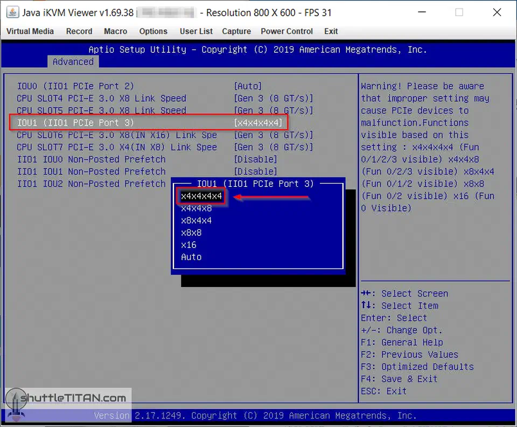Select the Advanced BIOS tab
Viewport: 517px width, 427px height.
(x=73, y=61)
